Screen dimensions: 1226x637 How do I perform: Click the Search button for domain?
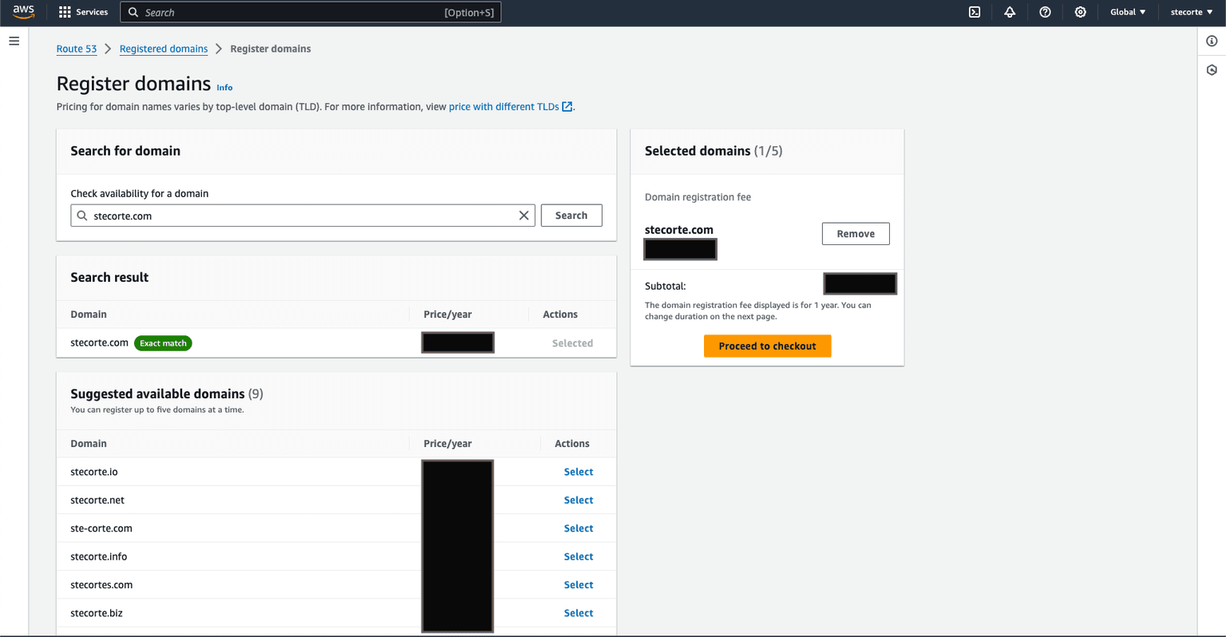571,216
